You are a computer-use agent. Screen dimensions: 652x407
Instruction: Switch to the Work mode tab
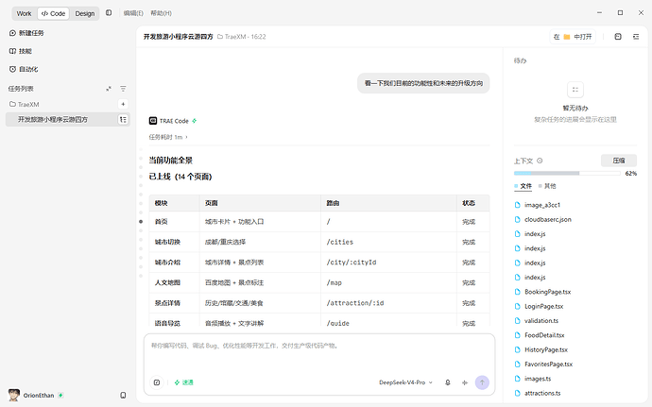(x=25, y=13)
